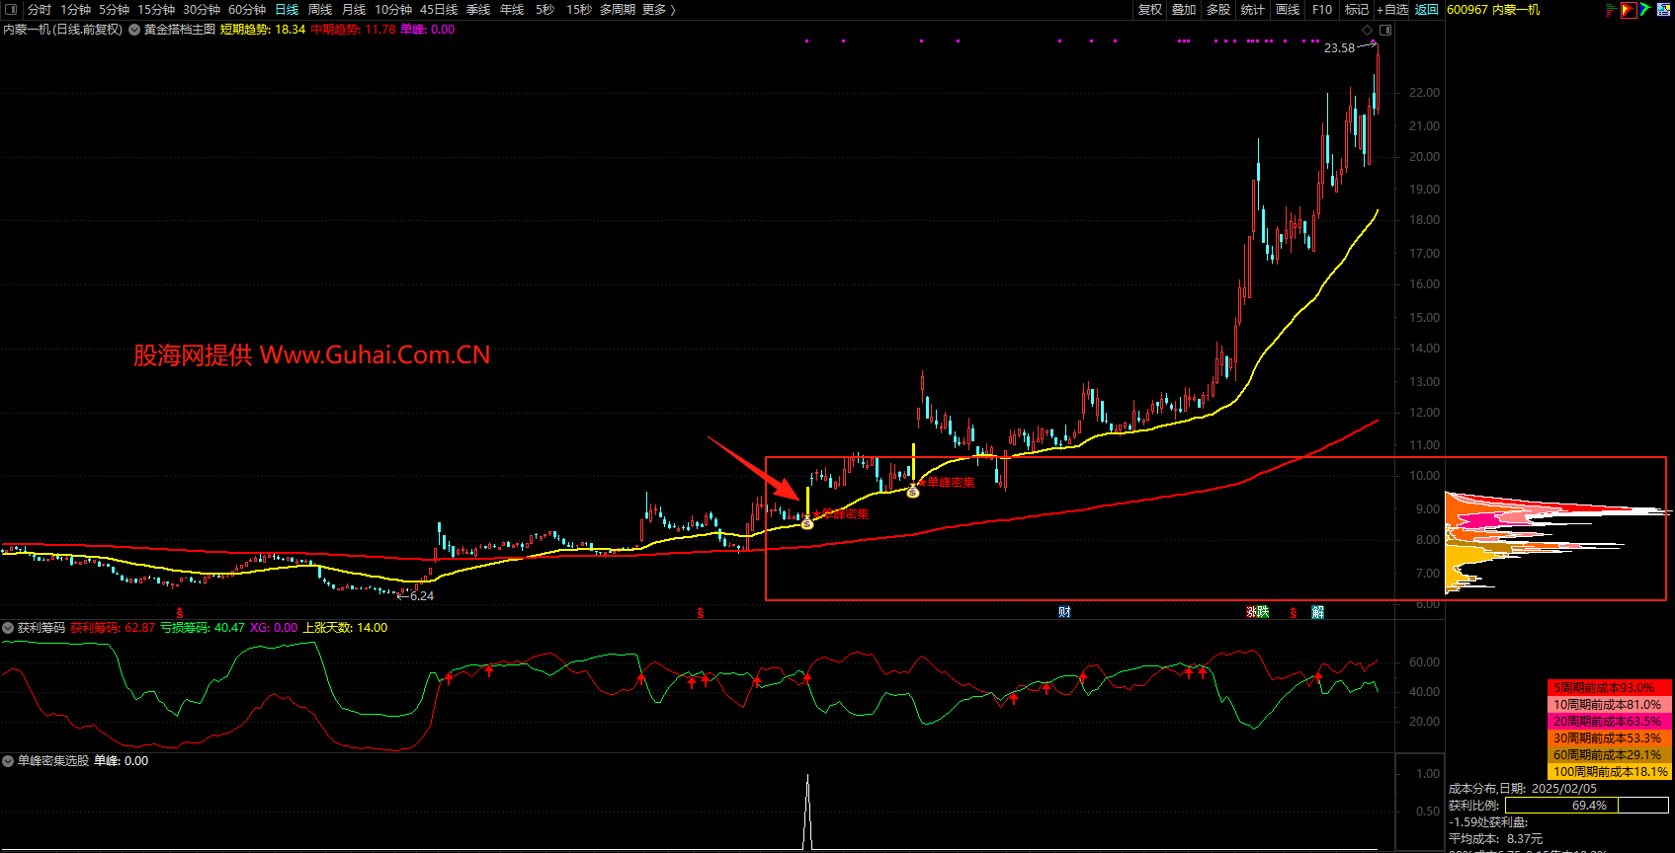The height and width of the screenshot is (853, 1675).
Task: Click the 30周期前成本53.3% orange swatch
Action: (x=1610, y=738)
